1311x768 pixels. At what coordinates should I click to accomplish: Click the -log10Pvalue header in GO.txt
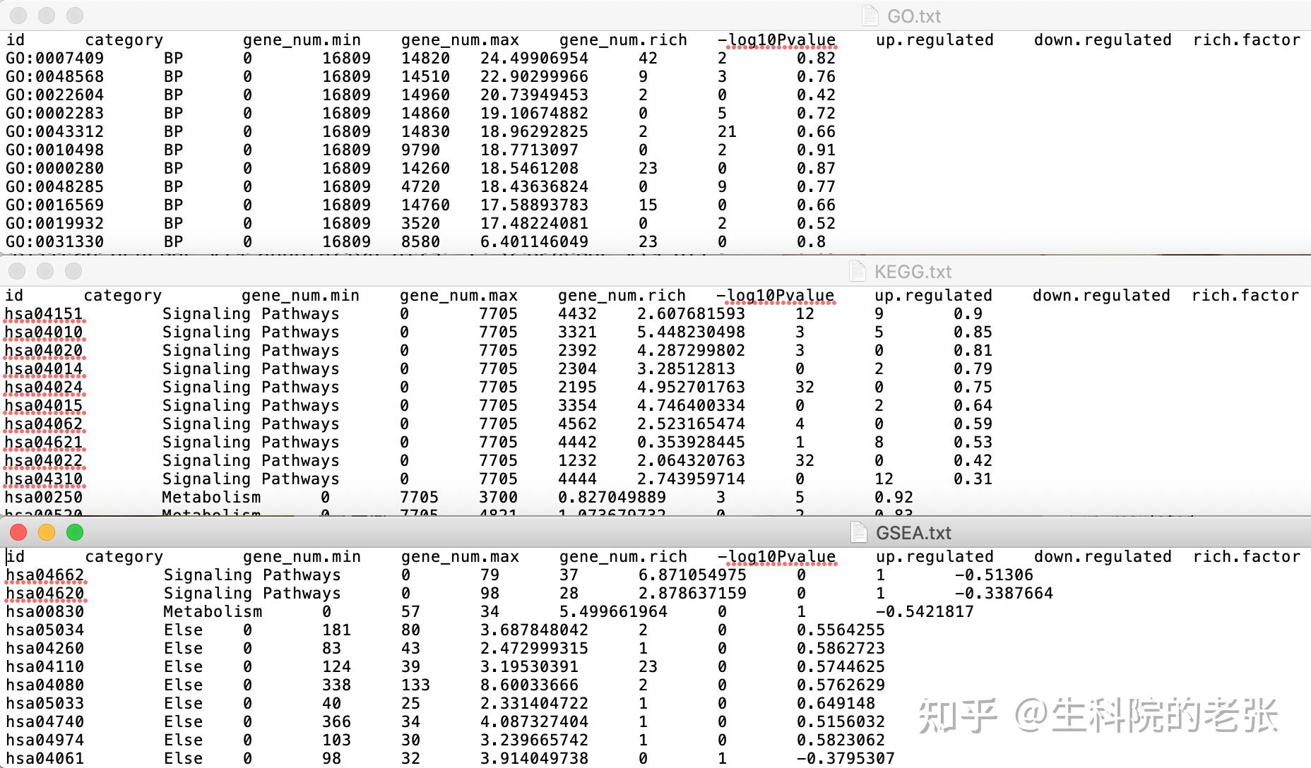tap(776, 40)
